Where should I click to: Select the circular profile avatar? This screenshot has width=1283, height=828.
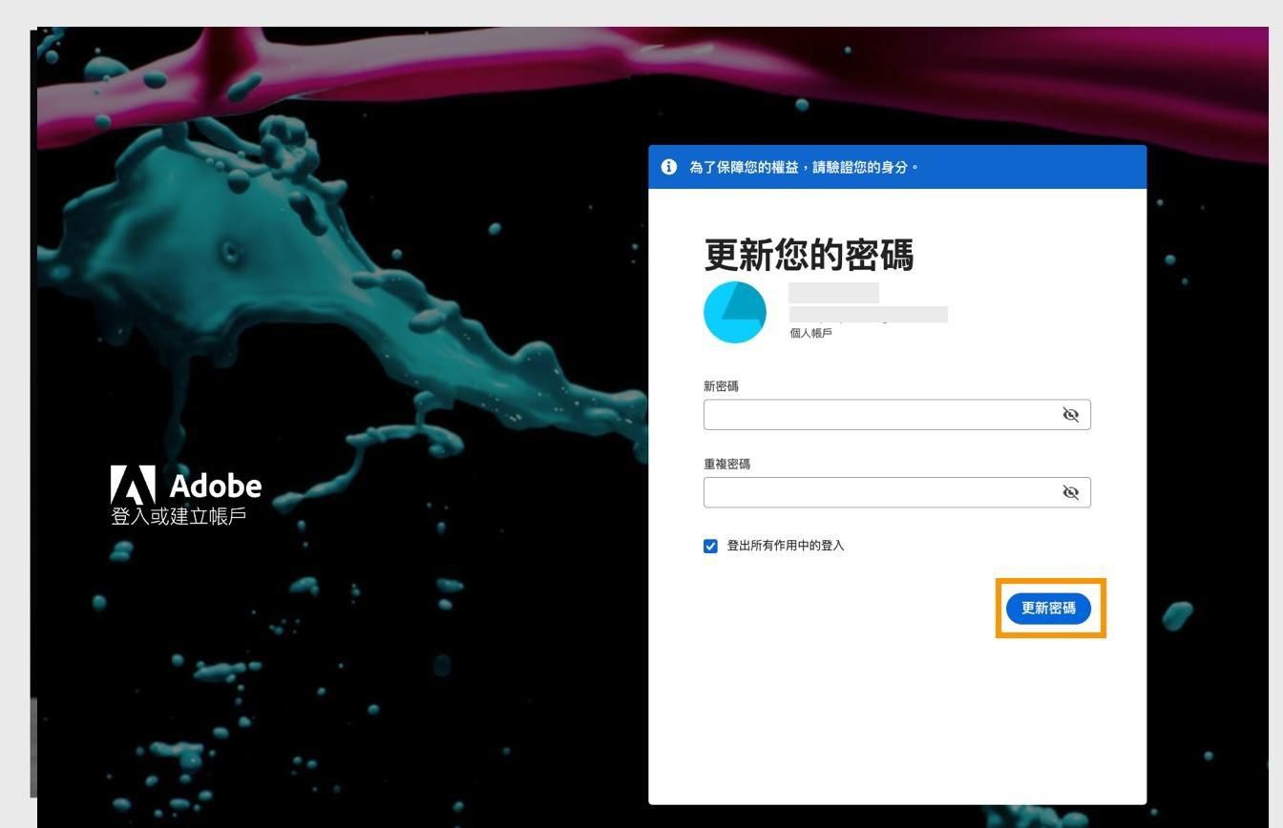coord(735,312)
